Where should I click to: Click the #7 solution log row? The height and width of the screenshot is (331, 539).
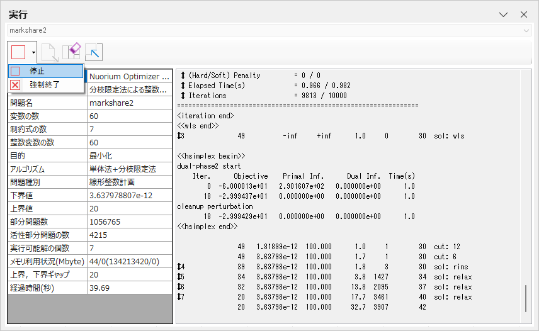pyautogui.click(x=324, y=297)
